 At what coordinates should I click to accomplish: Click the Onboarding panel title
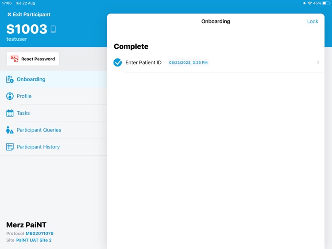point(216,21)
